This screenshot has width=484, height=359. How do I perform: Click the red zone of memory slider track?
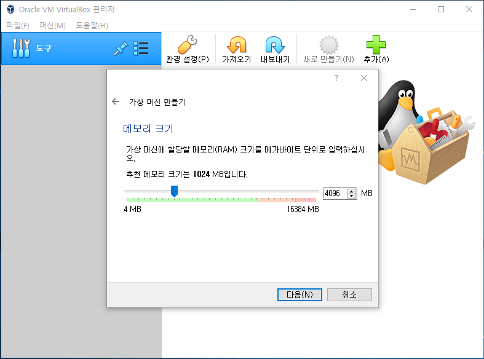(x=306, y=200)
